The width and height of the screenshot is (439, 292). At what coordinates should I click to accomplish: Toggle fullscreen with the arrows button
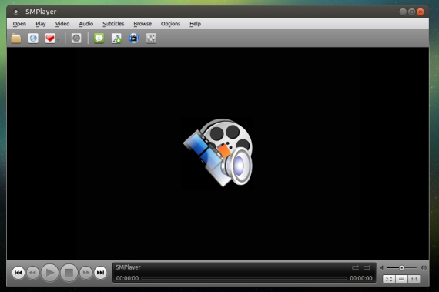click(389, 279)
